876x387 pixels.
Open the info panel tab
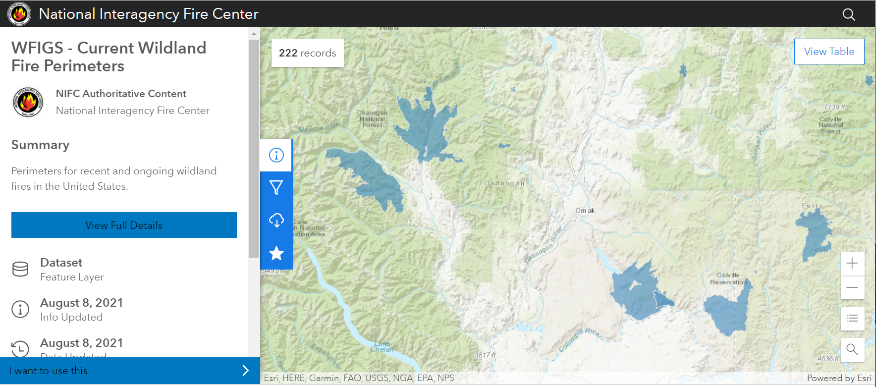pyautogui.click(x=276, y=155)
